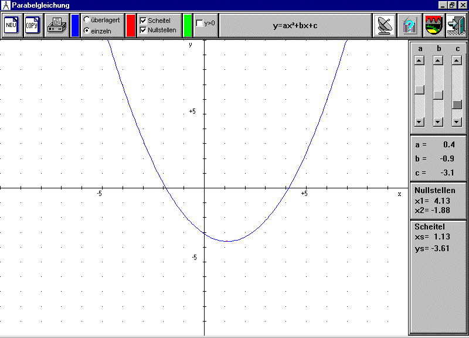Minimize the Parabelgleichung window
This screenshot has width=469, height=338.
click(443, 5)
